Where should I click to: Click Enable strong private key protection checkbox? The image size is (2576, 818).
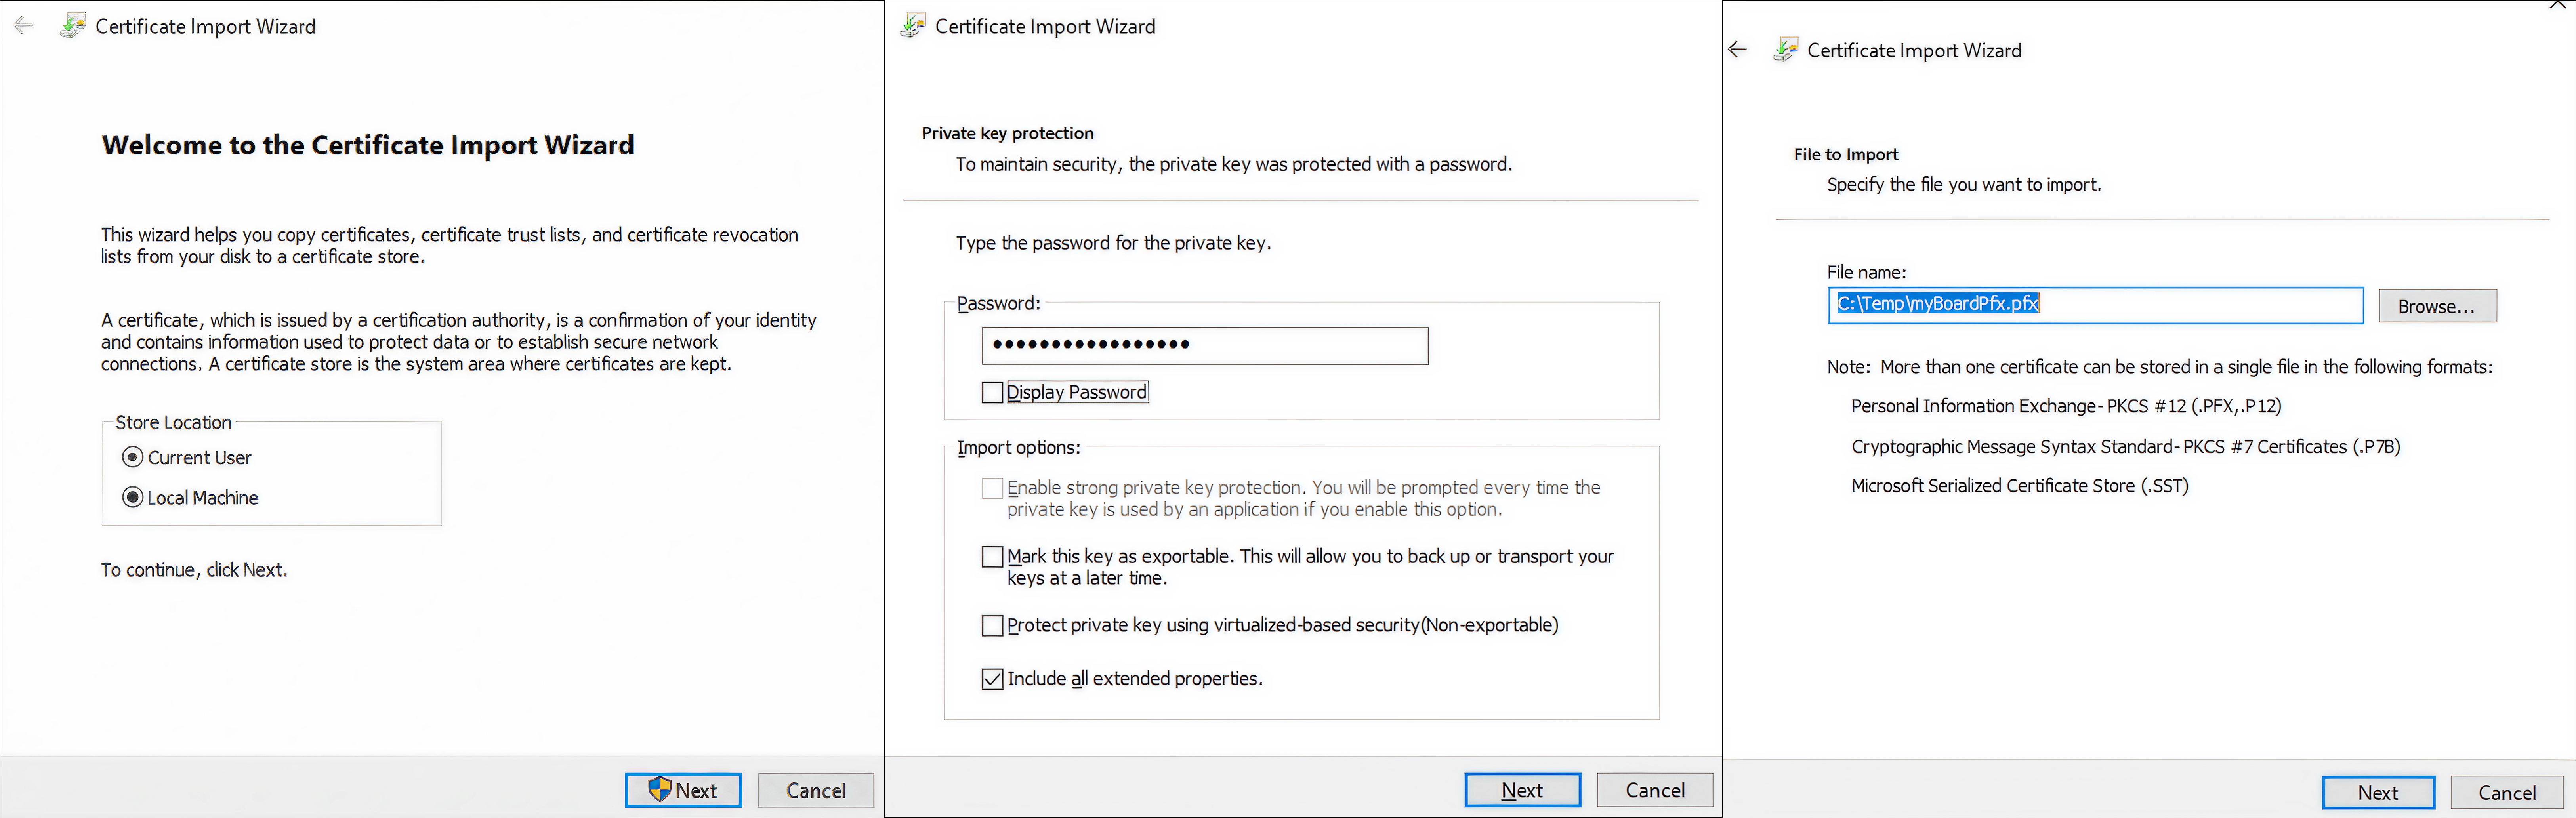tap(992, 488)
